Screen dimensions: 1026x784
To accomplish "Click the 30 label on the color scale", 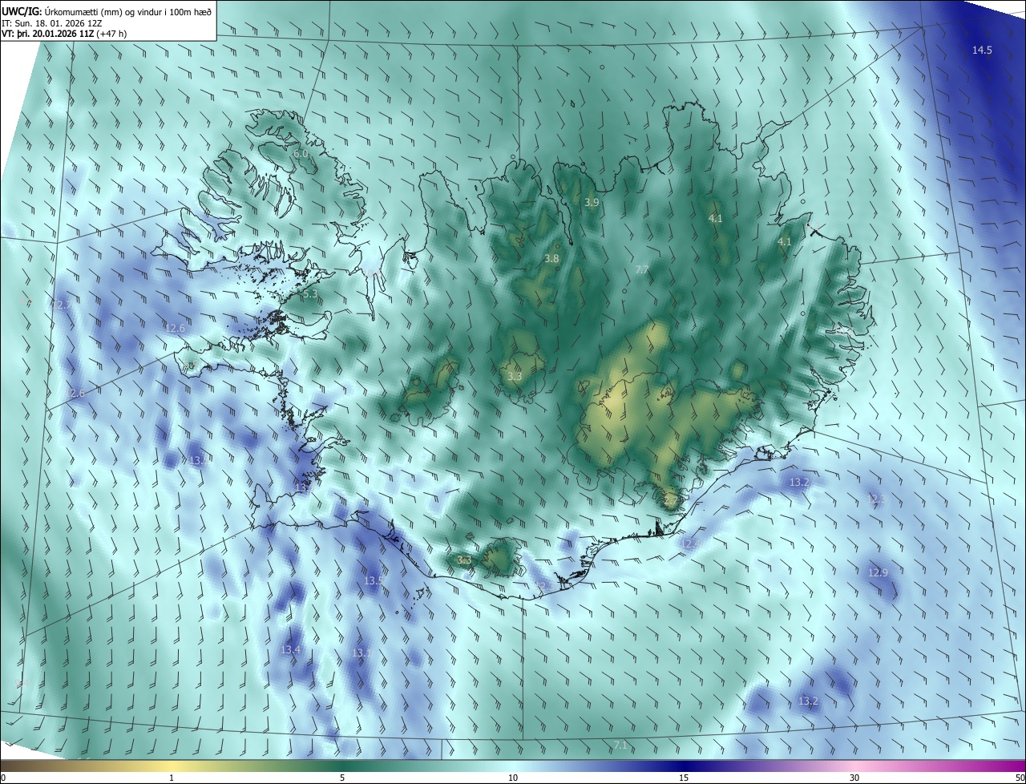I will pos(854,778).
